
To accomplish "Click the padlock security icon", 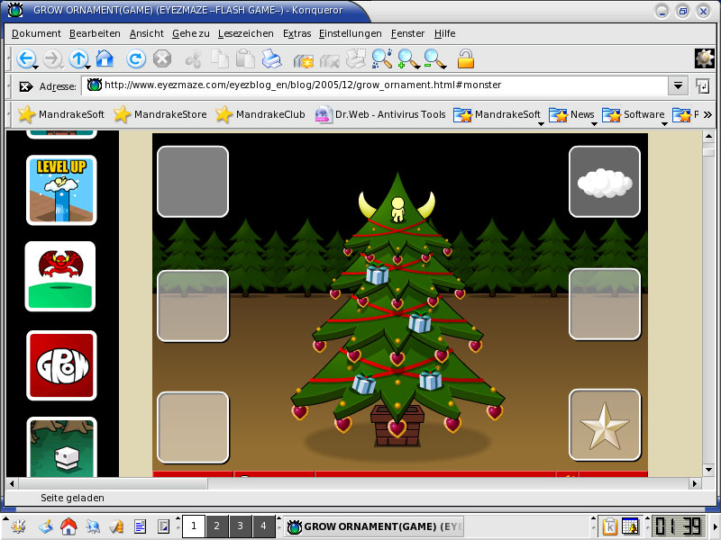I will click(465, 59).
